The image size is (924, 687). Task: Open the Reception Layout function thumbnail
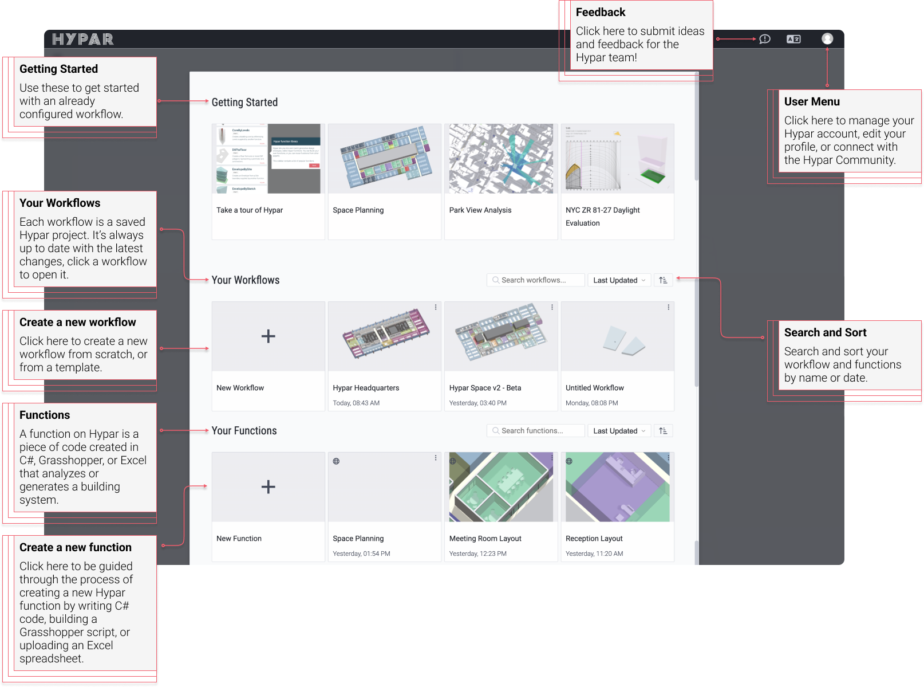pos(618,487)
